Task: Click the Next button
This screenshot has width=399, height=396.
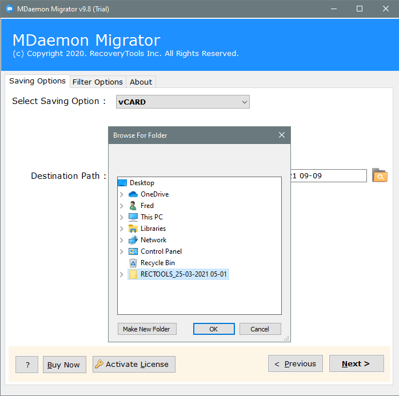Action: click(x=356, y=363)
